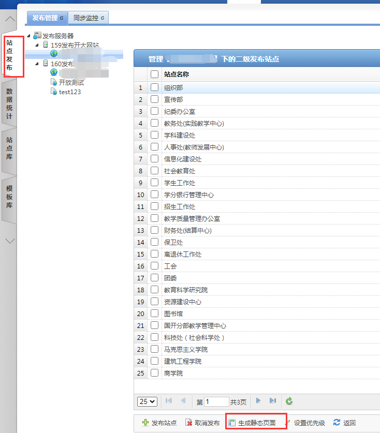Click the refresh icon on 发布管理 tab
This screenshot has width=380, height=433.
point(62,18)
